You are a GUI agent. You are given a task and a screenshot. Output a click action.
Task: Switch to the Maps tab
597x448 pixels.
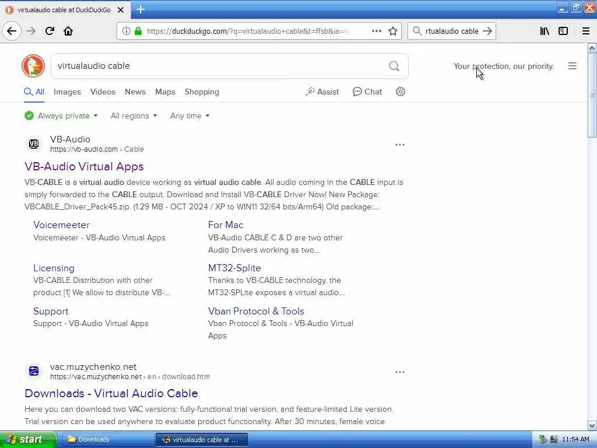click(x=165, y=92)
